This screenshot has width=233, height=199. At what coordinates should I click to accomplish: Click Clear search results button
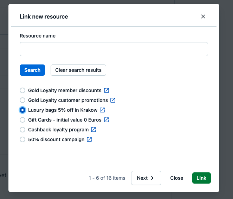78,70
